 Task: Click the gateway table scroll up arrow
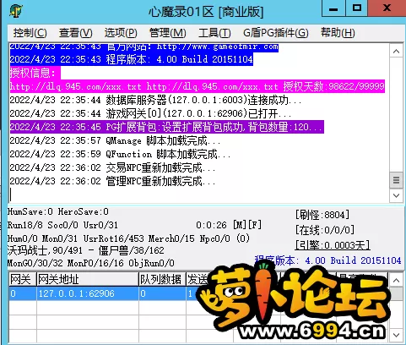396,280
